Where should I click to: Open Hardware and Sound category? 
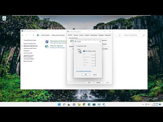click(x=30, y=48)
